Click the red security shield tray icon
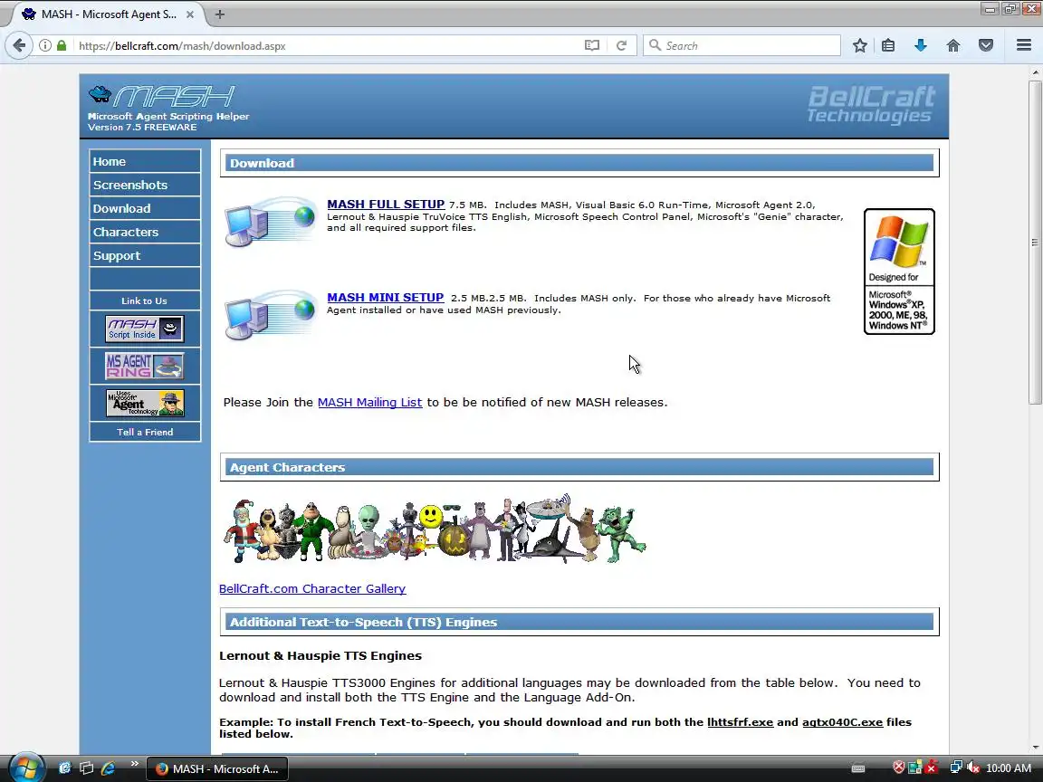This screenshot has width=1043, height=782. 898,768
